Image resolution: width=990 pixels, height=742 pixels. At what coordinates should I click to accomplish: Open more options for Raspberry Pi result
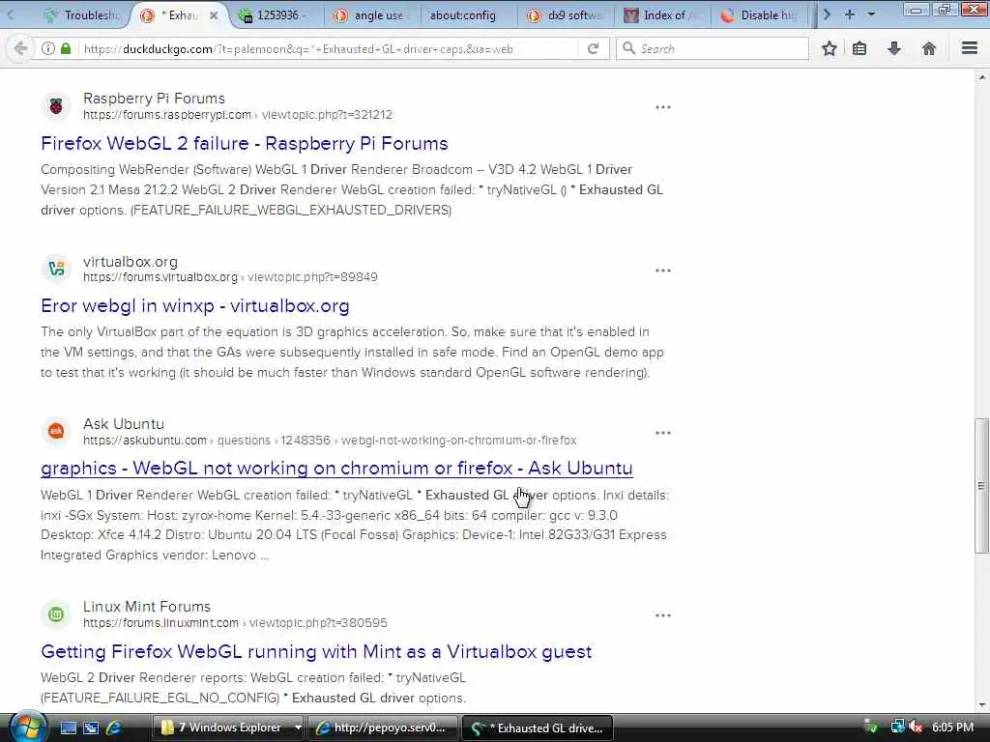coord(663,107)
